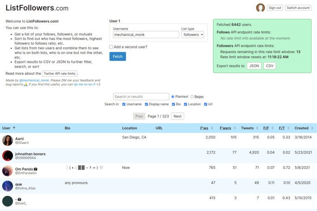The height and width of the screenshot is (211, 317).
Task: Click the @0999999AA username
Action: (x=26, y=158)
